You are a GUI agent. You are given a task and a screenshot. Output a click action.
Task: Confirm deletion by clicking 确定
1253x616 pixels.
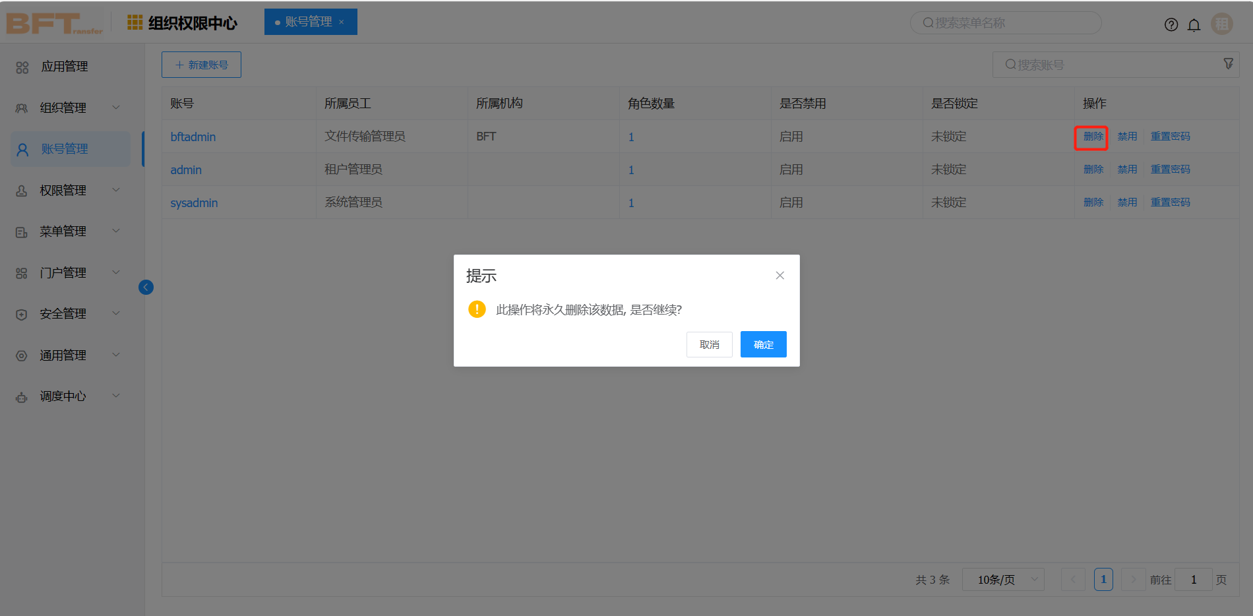point(763,344)
